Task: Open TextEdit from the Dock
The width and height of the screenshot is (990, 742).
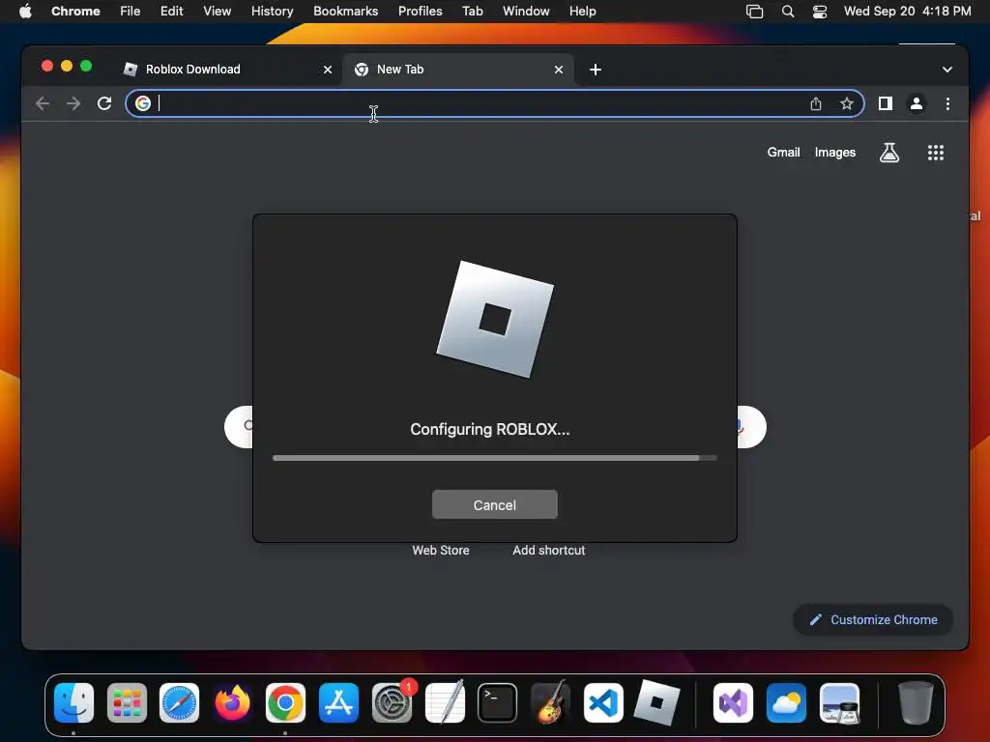Action: tap(445, 703)
